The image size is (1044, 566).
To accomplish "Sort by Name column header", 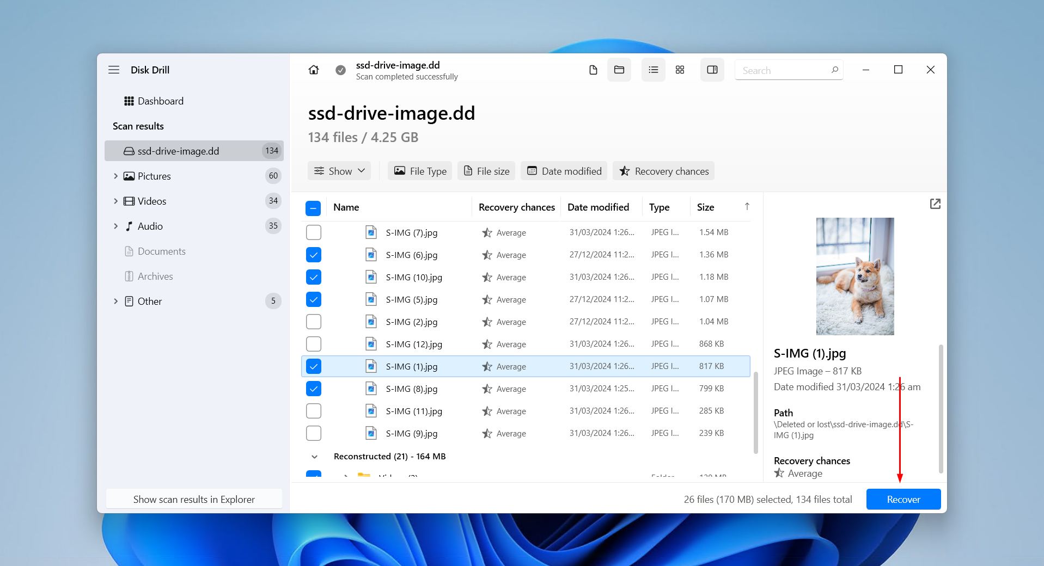I will click(346, 207).
